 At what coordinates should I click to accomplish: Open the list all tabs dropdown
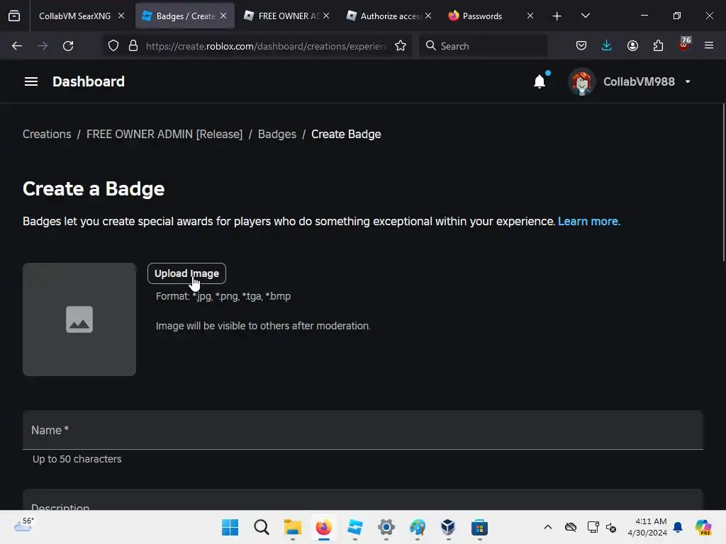click(585, 16)
